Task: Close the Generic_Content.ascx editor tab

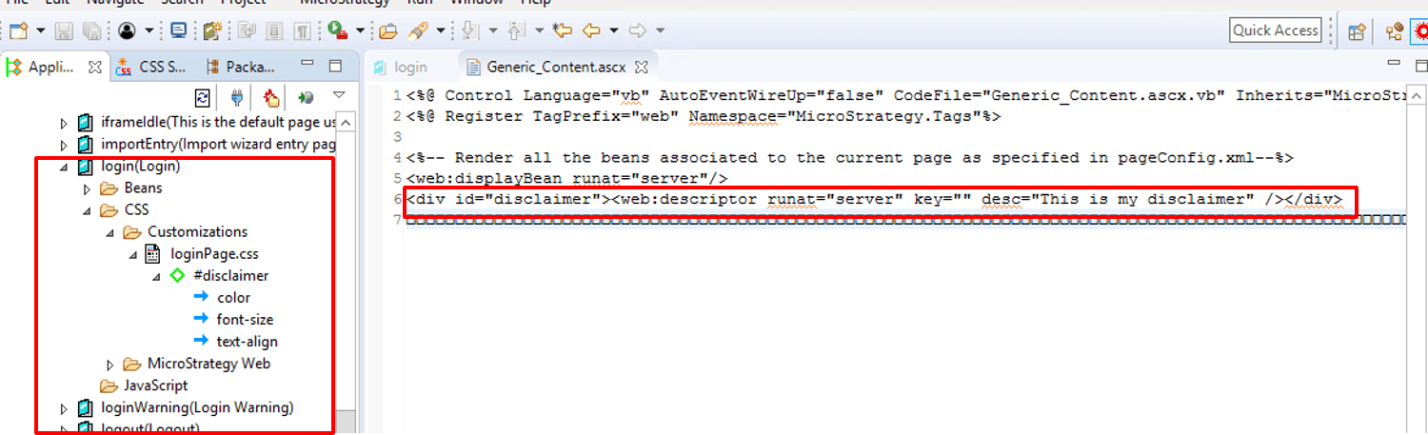Action: [642, 67]
